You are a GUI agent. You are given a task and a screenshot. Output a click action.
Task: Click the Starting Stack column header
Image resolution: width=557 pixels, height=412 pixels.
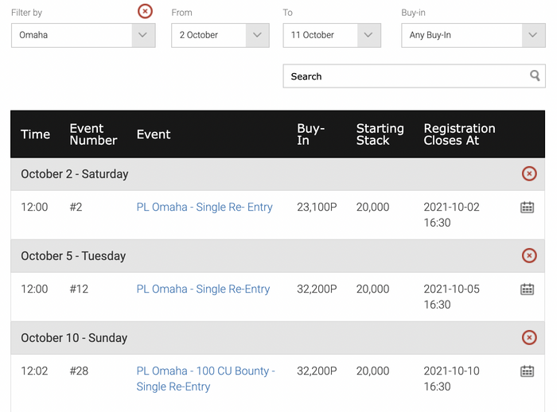tap(380, 134)
